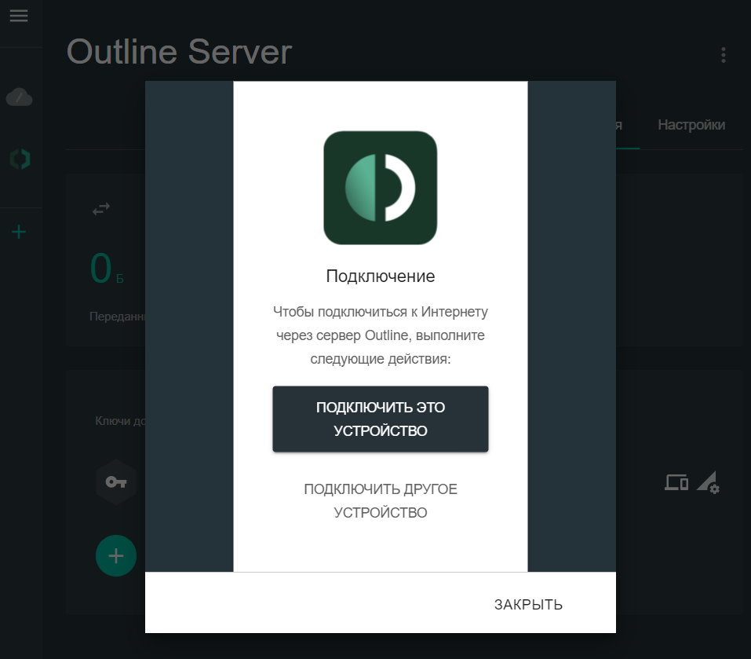This screenshot has width=751, height=659.
Task: Open the navigation drawer hamburger menu
Action: 19,15
